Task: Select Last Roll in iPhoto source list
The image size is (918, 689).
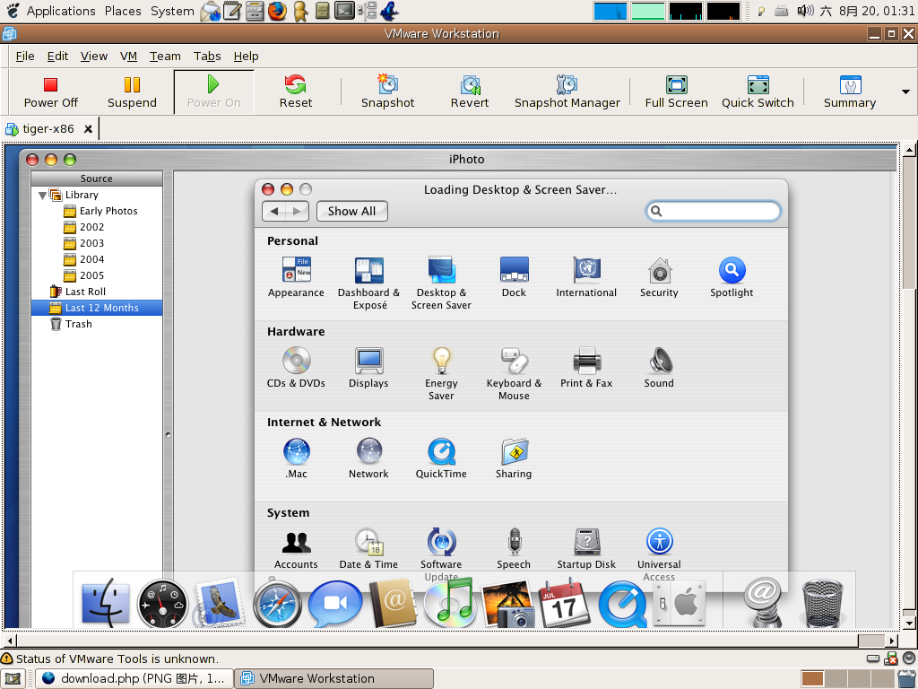Action: click(85, 292)
